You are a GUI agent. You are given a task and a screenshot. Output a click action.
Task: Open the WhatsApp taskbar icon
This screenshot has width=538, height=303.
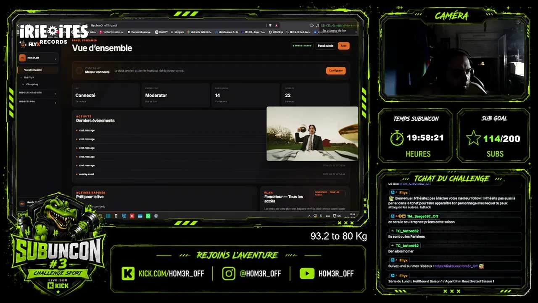pos(148,216)
